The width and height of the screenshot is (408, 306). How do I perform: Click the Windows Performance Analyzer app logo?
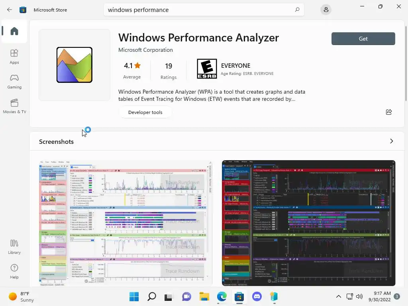pyautogui.click(x=75, y=65)
